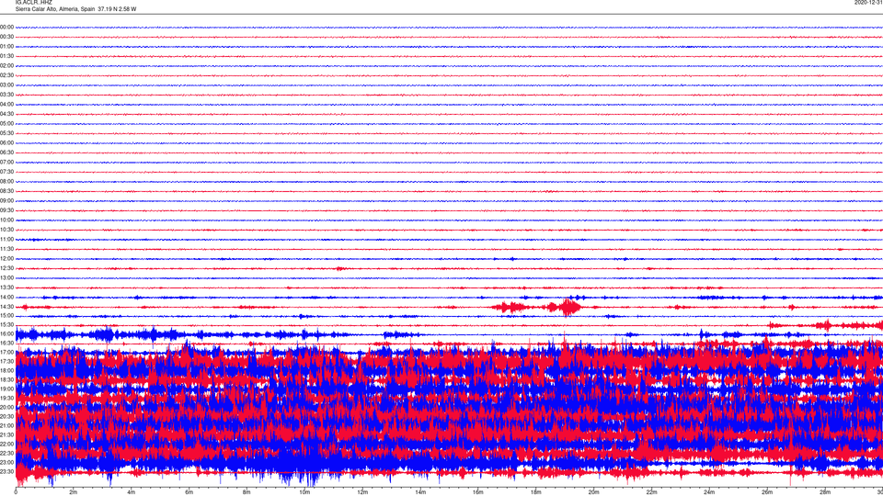Click the 01:30 trace label
The width and height of the screenshot is (883, 496).
[x=6, y=56]
